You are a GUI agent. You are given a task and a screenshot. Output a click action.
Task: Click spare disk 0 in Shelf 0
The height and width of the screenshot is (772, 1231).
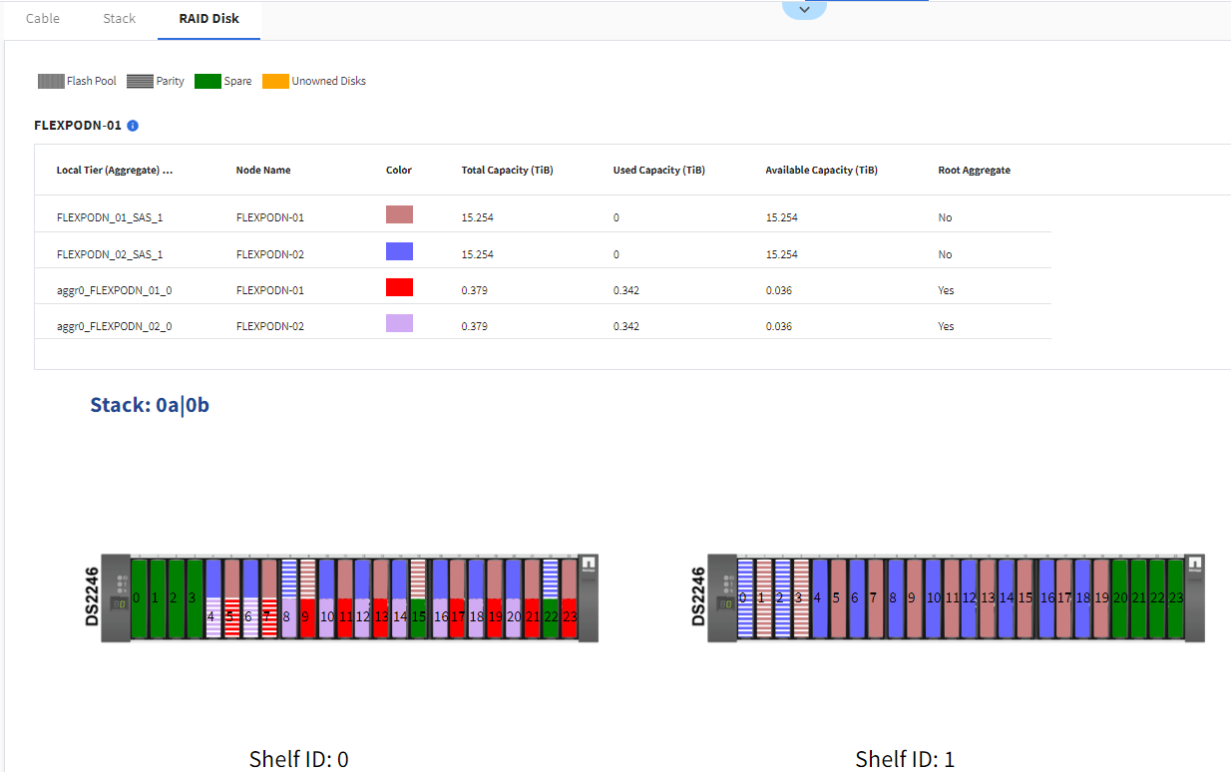pos(139,598)
